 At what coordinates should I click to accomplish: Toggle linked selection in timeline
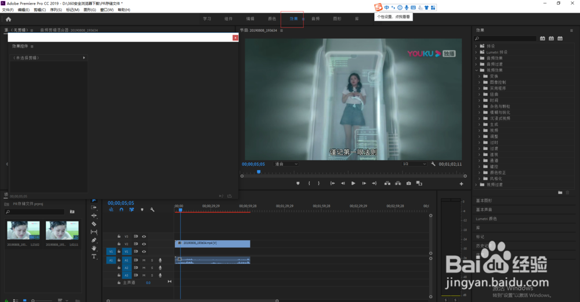pyautogui.click(x=132, y=209)
